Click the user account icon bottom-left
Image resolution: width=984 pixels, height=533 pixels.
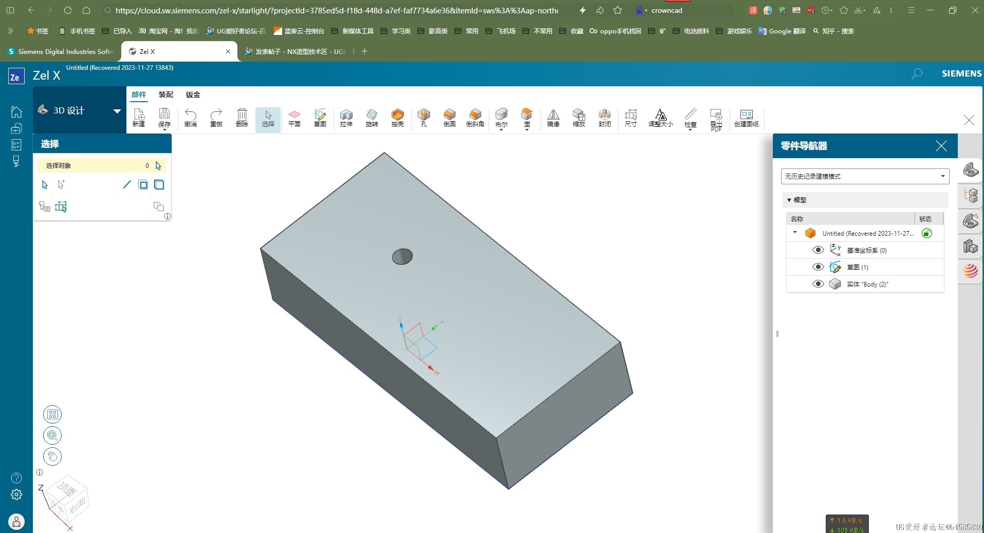16,522
